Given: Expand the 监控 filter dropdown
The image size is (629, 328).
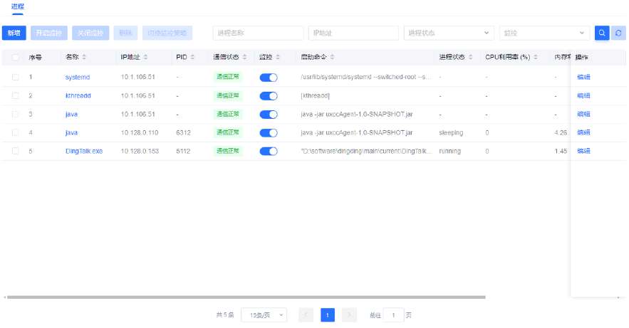Looking at the screenshot, I should pos(545,33).
